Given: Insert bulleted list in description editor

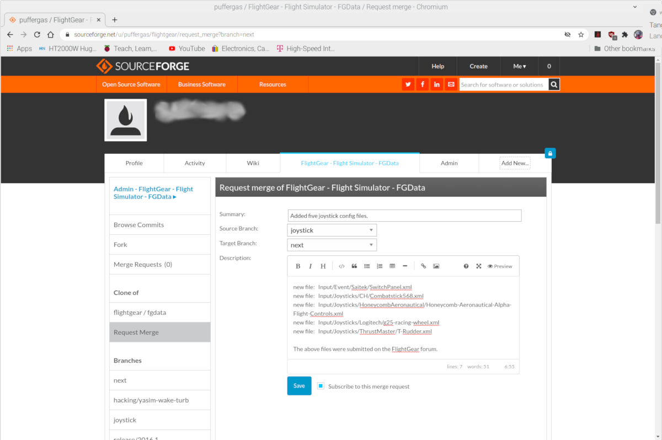Looking at the screenshot, I should pos(367,266).
